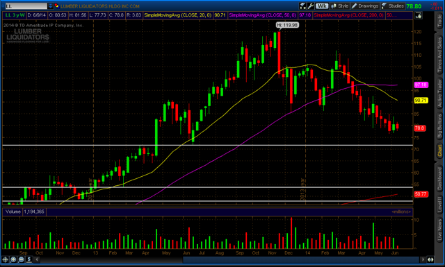Click the colored symbol link icon
Screen dimensions: 445x267
(x=57, y=6)
